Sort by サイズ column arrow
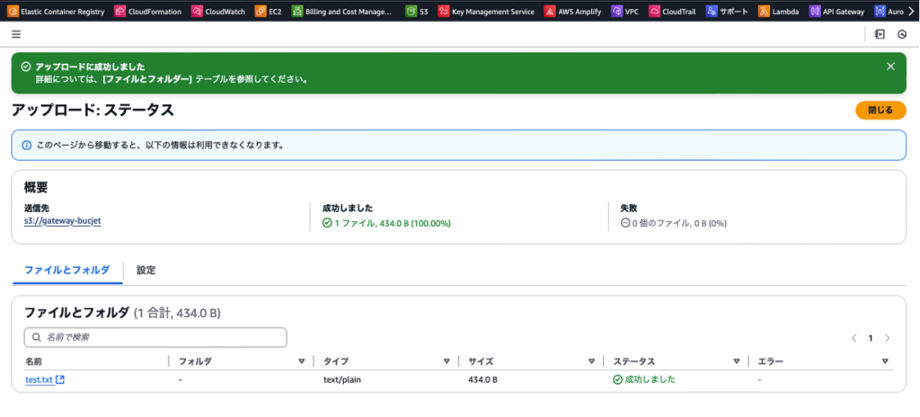 pos(591,361)
